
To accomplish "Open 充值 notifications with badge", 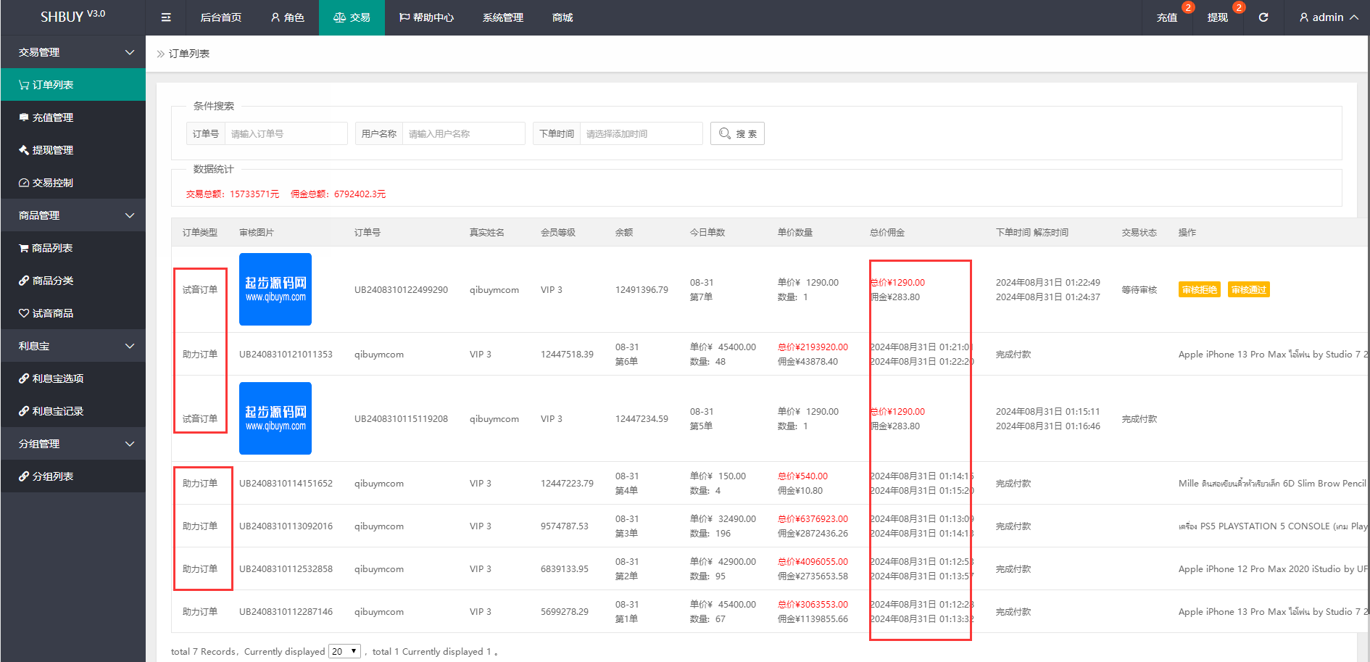I will (x=1167, y=17).
